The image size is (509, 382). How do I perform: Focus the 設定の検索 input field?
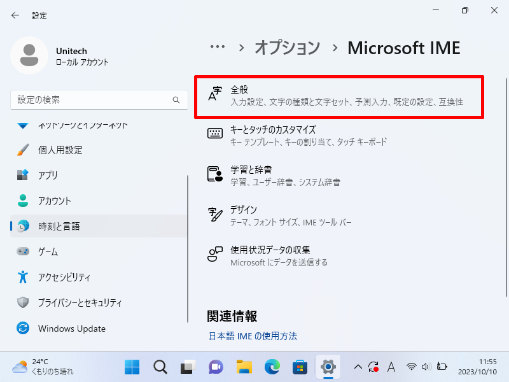(99, 100)
